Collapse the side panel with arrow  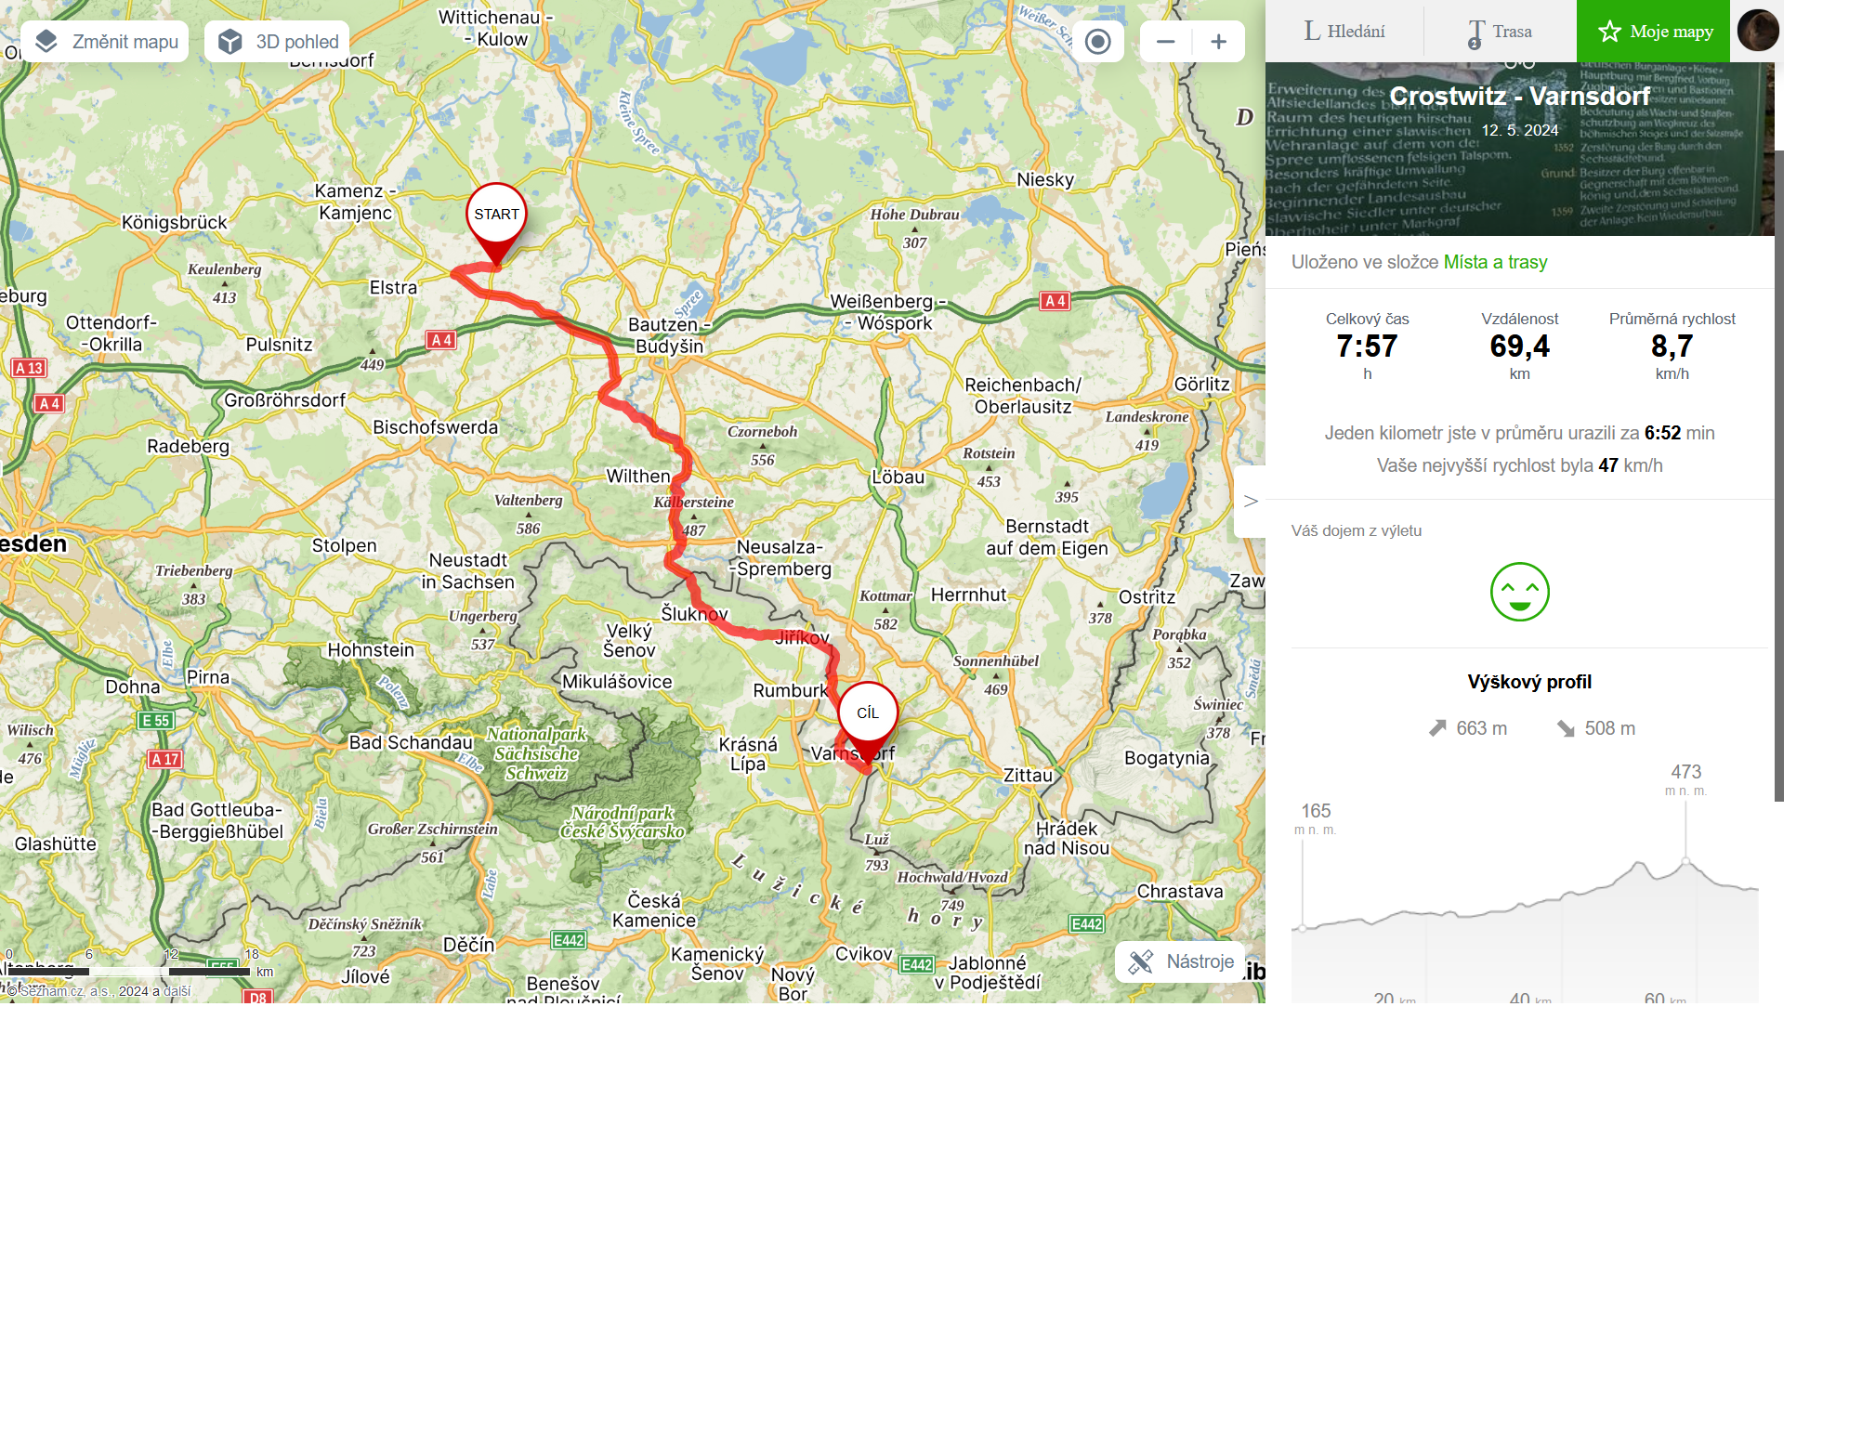tap(1251, 502)
